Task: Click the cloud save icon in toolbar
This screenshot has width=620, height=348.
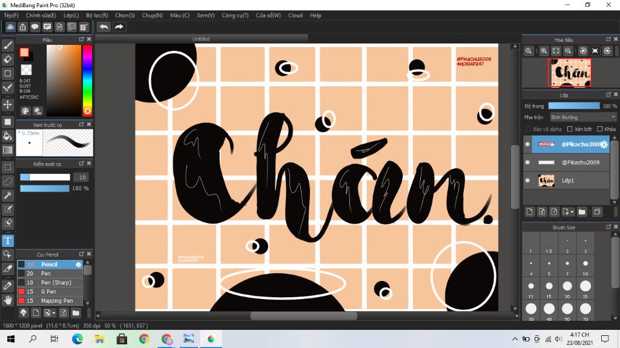Action: tap(10, 27)
